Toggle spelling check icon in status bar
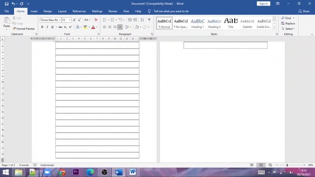The height and width of the screenshot is (177, 315). (35, 165)
